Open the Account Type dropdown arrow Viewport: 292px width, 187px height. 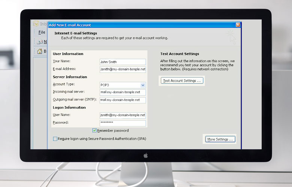pyautogui.click(x=143, y=85)
